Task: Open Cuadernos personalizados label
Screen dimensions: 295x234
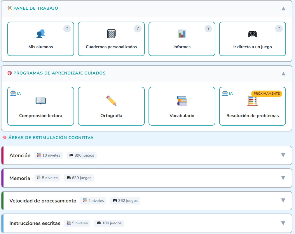Action: 111,47
